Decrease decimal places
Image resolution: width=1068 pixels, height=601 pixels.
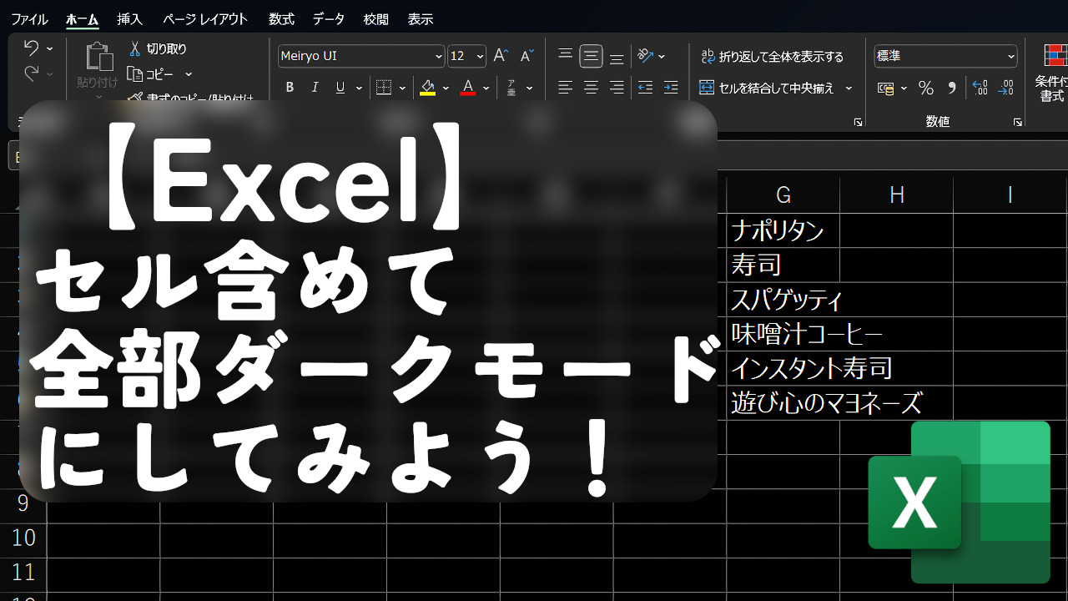pos(1006,88)
